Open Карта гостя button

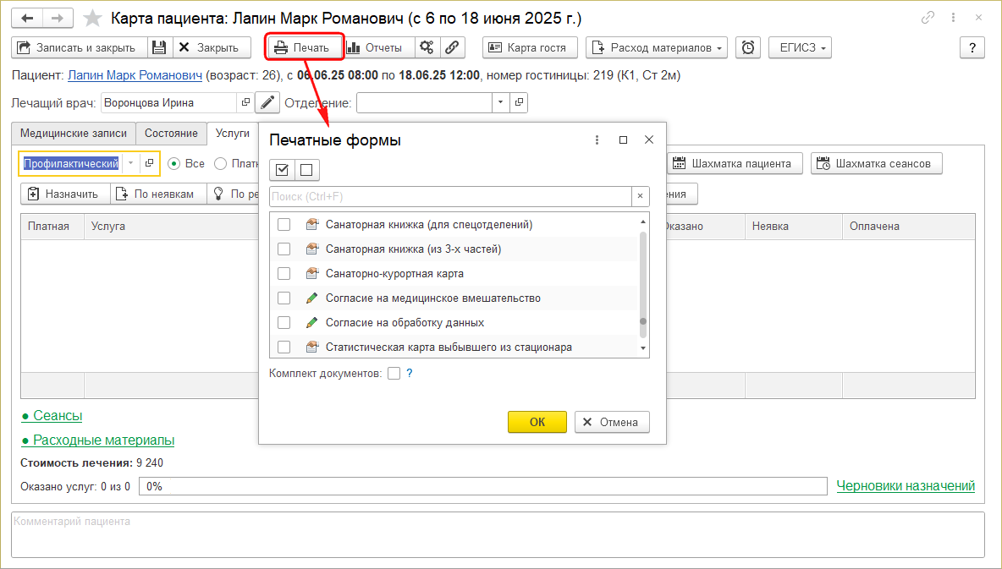click(x=530, y=47)
